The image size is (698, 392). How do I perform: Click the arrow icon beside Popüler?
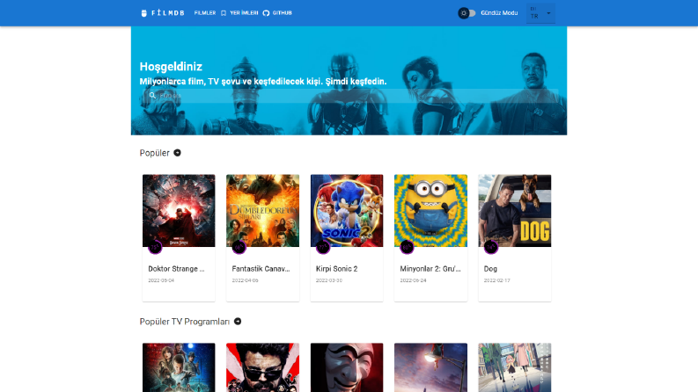(177, 153)
